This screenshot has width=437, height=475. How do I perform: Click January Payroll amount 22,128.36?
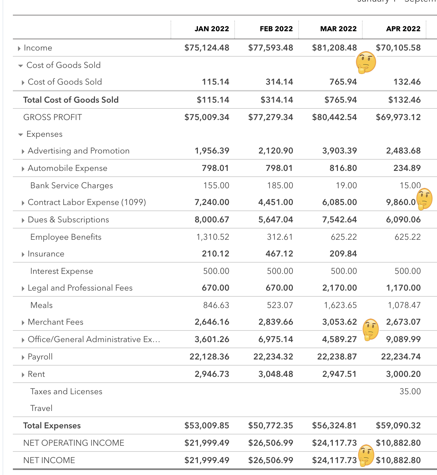pyautogui.click(x=209, y=357)
